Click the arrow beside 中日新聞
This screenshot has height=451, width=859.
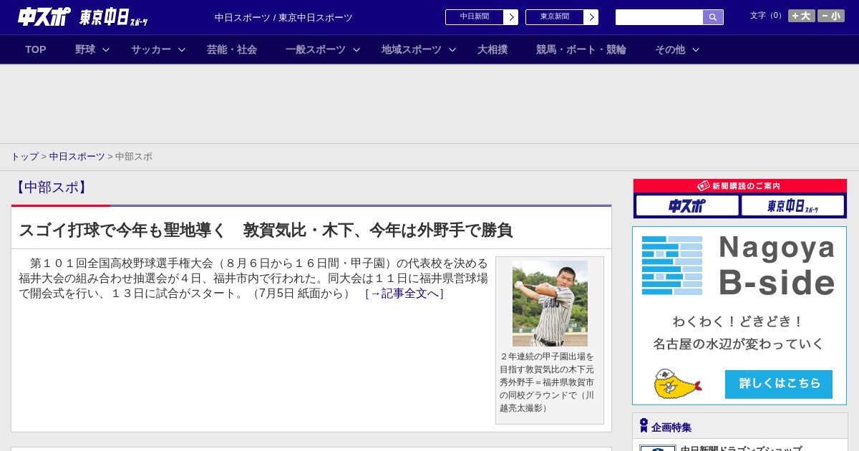coord(511,17)
